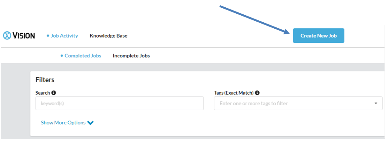This screenshot has height=145, width=388.
Task: Open the Tags filter combo box
Action: click(298, 103)
